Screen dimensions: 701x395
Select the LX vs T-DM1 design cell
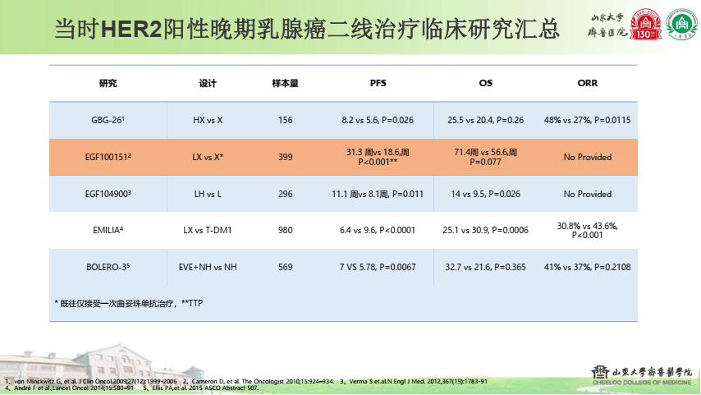pos(208,230)
